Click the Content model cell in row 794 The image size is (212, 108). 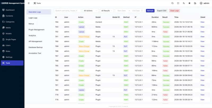[x=99, y=22]
